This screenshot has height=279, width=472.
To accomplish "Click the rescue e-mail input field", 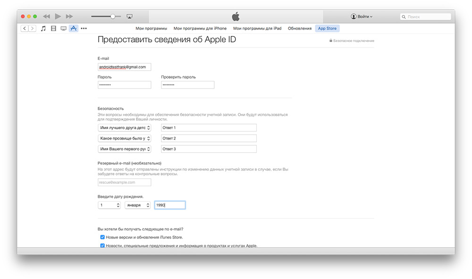I will (125, 182).
